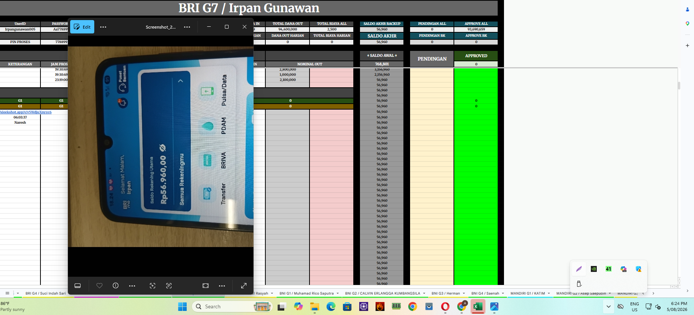Click the Safely Remove Hardware USB tray icon
The image size is (694, 315).
tap(579, 284)
